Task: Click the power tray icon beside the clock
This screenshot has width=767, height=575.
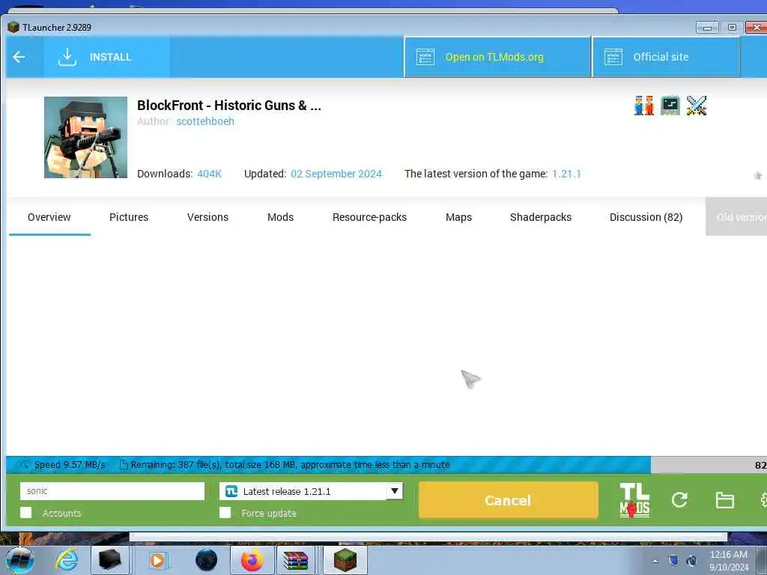Action: pos(691,561)
